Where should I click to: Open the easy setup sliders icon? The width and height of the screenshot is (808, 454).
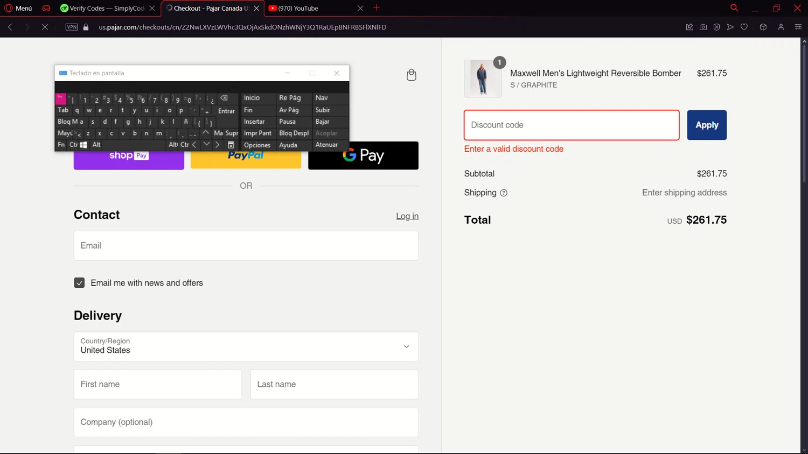(x=798, y=27)
